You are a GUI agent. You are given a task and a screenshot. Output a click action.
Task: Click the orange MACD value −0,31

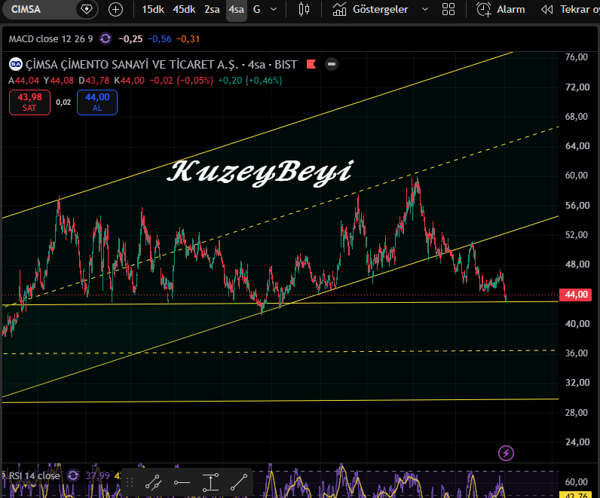coord(188,38)
